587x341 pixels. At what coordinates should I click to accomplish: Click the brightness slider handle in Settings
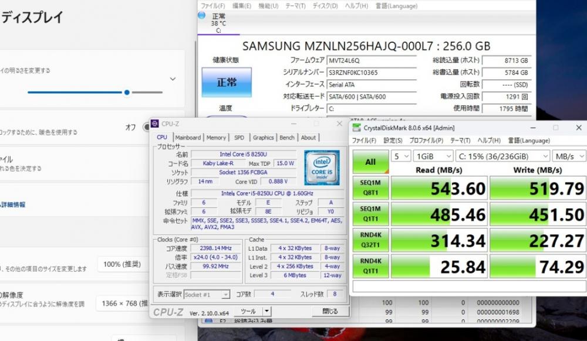[127, 92]
